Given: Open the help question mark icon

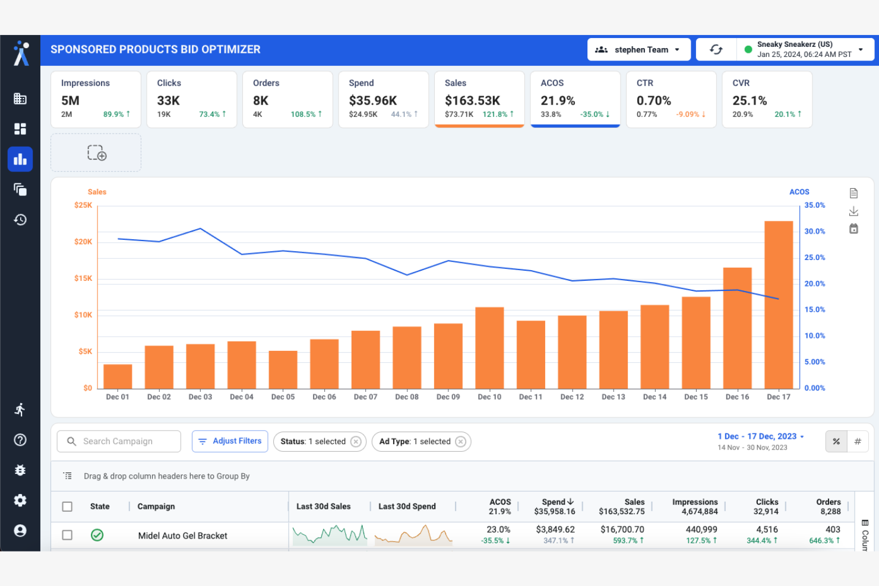Looking at the screenshot, I should click(x=20, y=440).
